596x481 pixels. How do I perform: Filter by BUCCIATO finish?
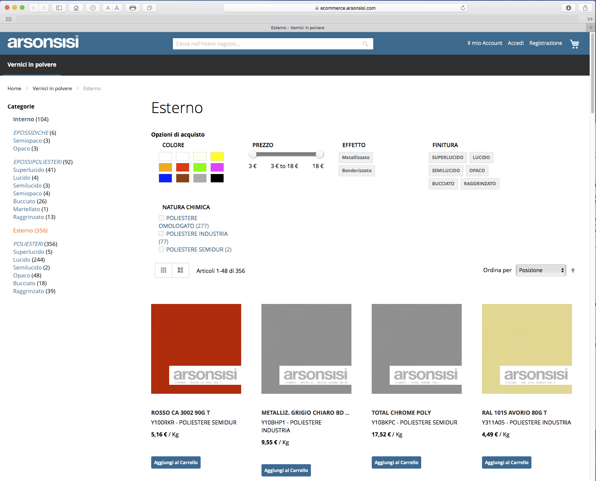443,184
